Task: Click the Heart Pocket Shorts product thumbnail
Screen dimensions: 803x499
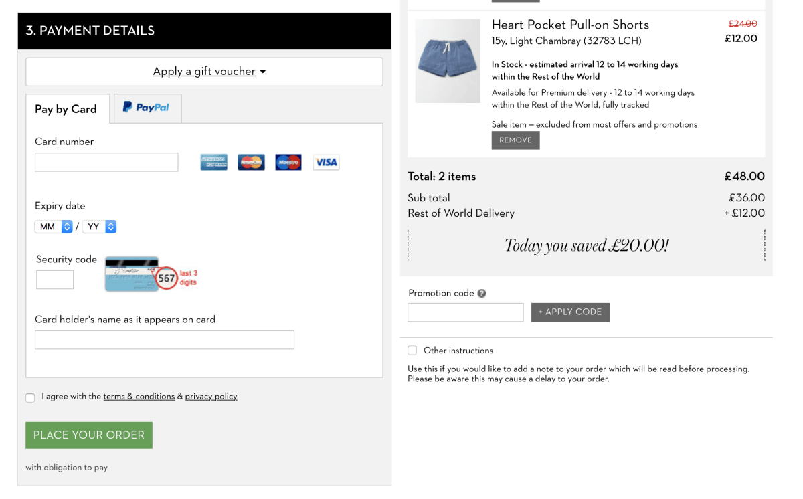Action: coord(448,61)
